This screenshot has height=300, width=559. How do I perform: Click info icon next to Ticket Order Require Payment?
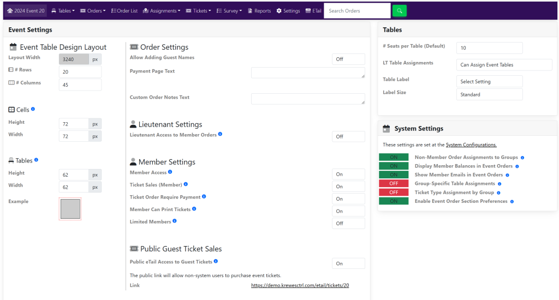204,197
